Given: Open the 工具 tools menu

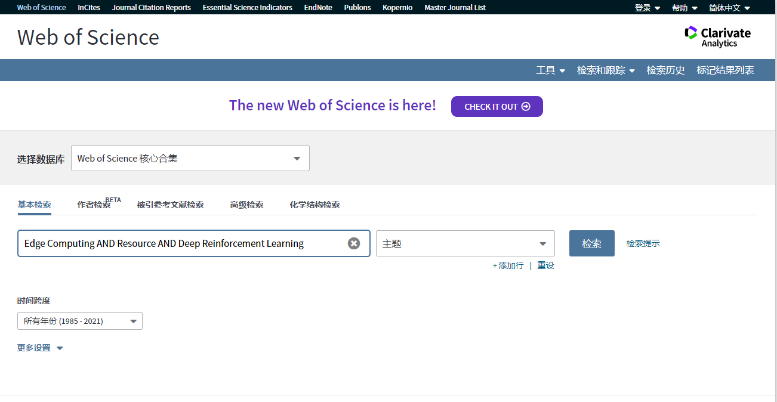Looking at the screenshot, I should point(550,70).
